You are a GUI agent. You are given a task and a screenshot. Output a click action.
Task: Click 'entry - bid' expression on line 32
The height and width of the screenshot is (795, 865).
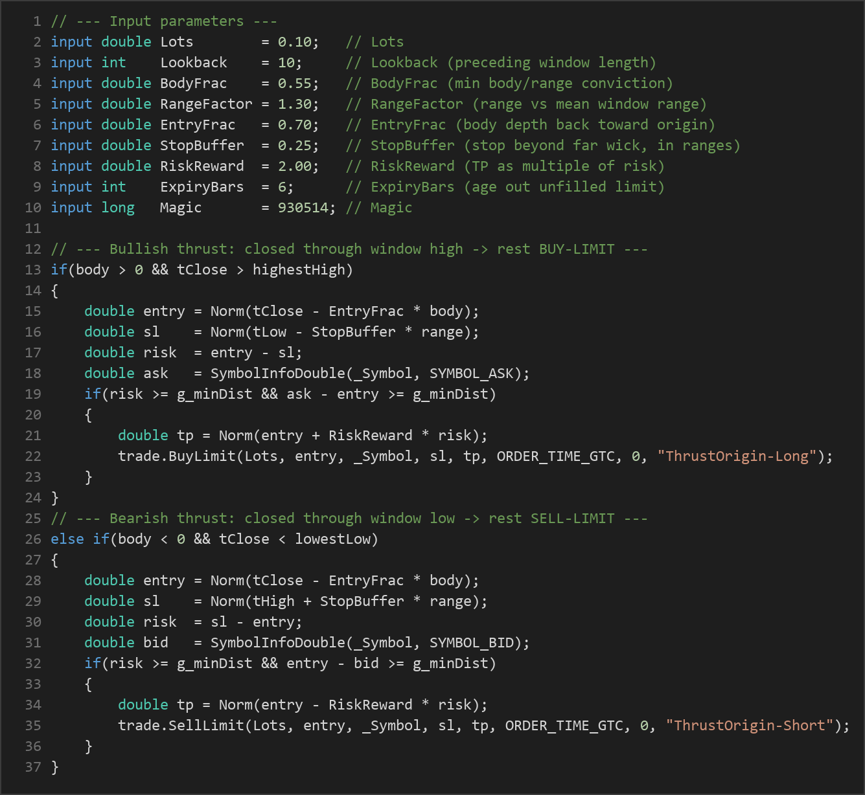point(332,664)
